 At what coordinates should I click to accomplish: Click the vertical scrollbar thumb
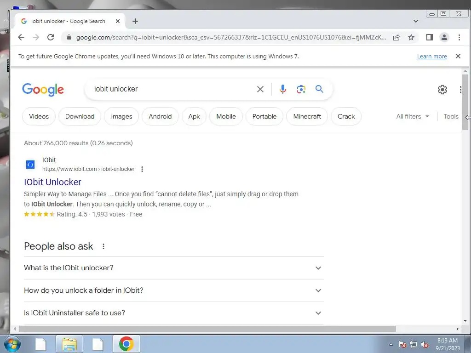click(x=465, y=102)
